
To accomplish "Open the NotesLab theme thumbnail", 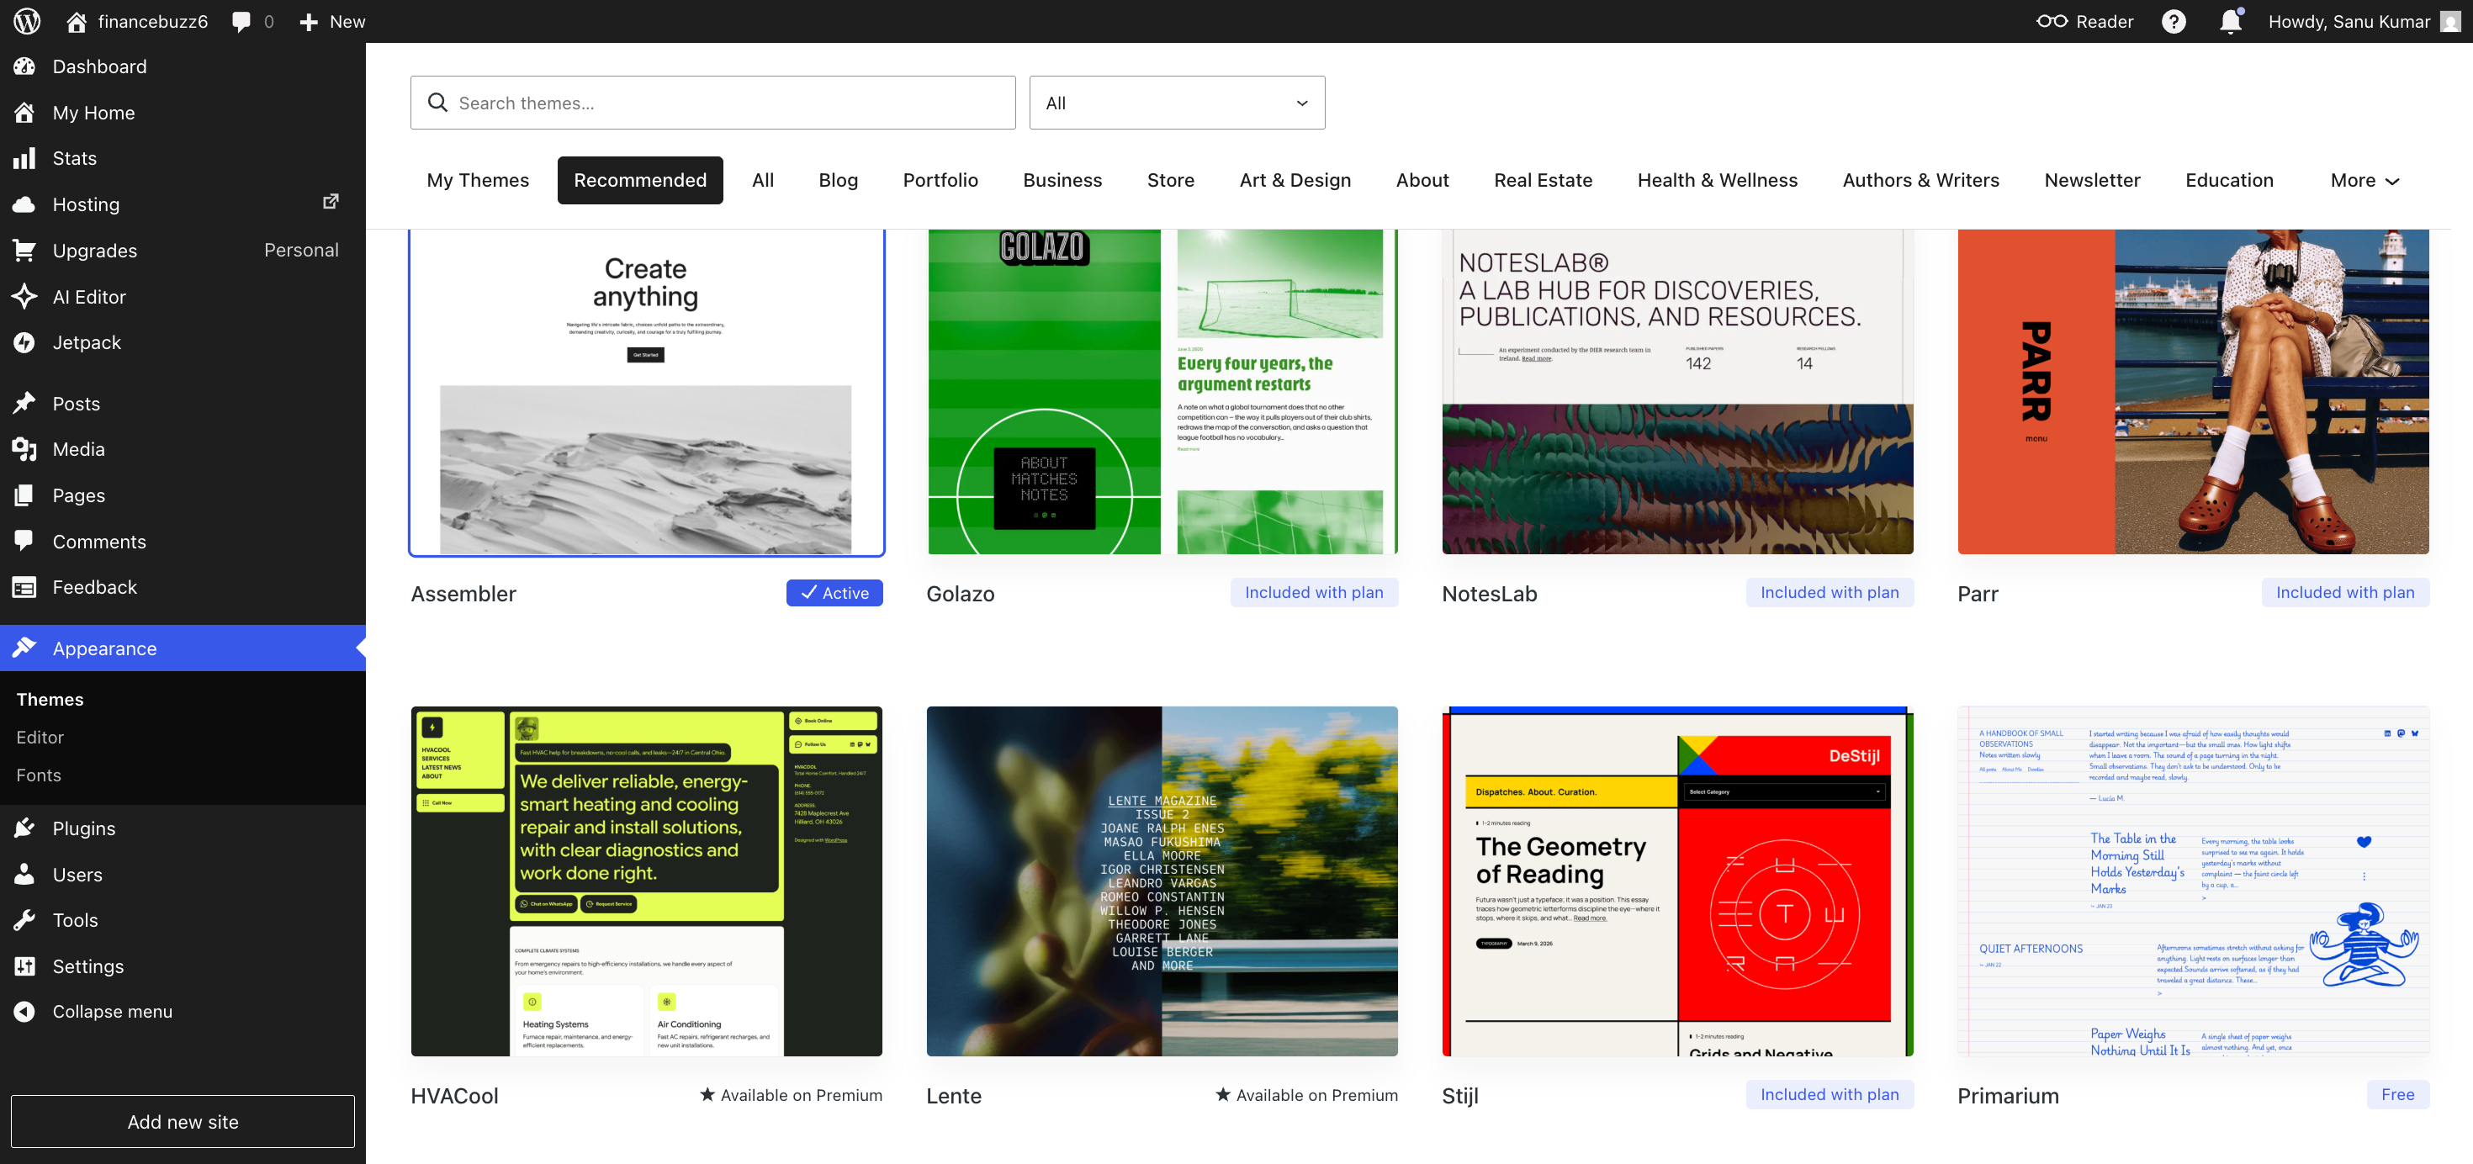I will pos(1677,392).
